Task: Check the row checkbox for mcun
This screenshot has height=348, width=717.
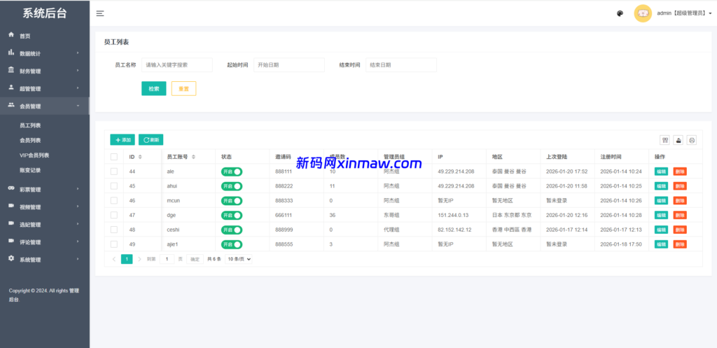Action: point(114,200)
